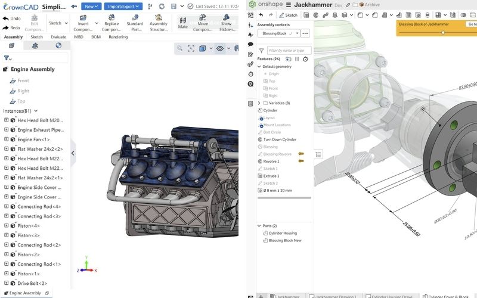Click the save disk icon in CrownCAD
The width and height of the screenshot is (477, 298).
[174, 6]
